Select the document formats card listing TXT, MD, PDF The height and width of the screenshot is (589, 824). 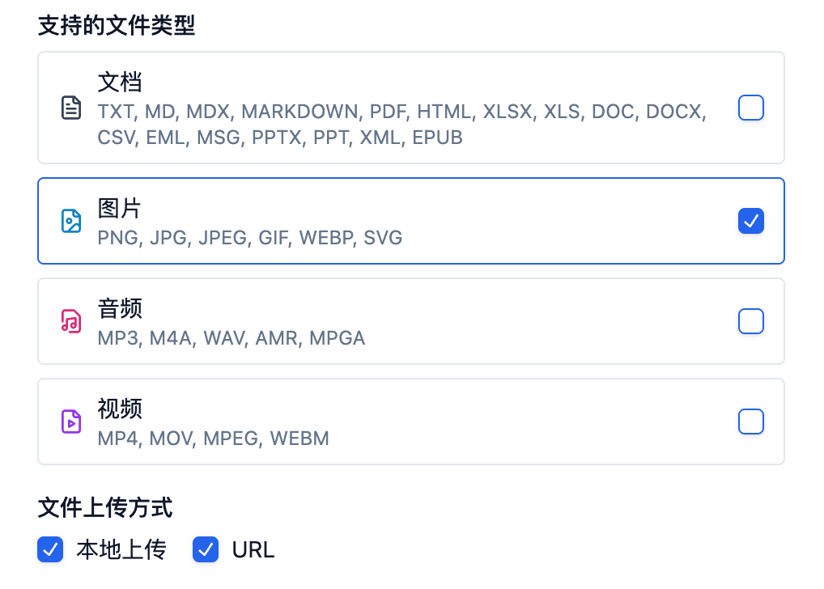click(410, 107)
